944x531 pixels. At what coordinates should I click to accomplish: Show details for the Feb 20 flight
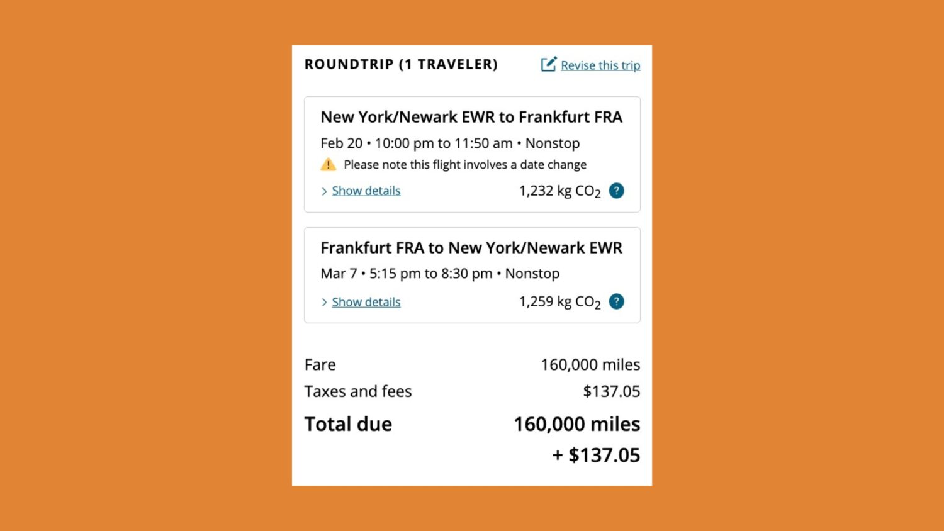(x=366, y=191)
